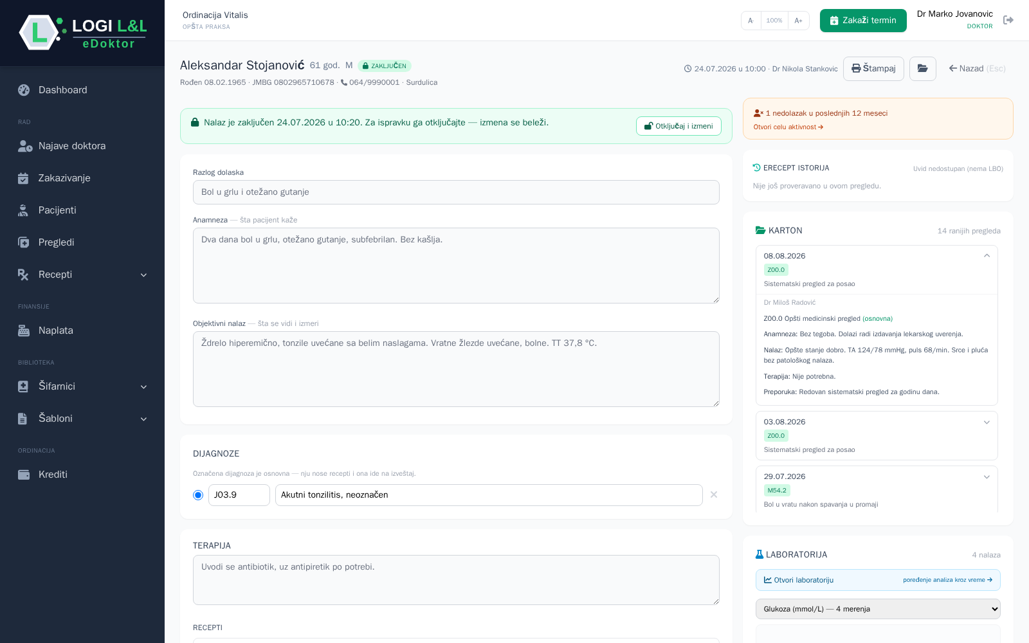This screenshot has width=1029, height=643.
Task: Go back with Nazad link
Action: 977,69
